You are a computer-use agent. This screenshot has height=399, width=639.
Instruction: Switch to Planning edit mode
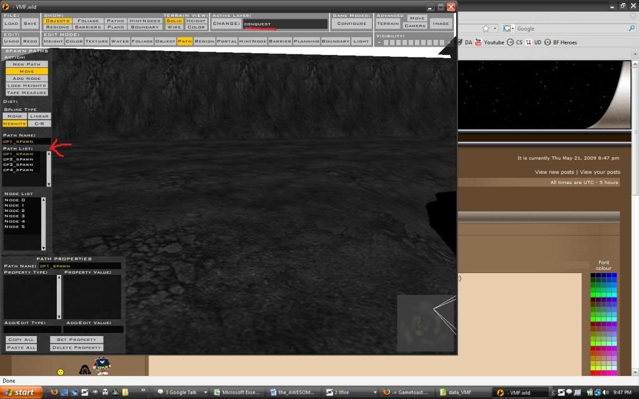point(306,41)
